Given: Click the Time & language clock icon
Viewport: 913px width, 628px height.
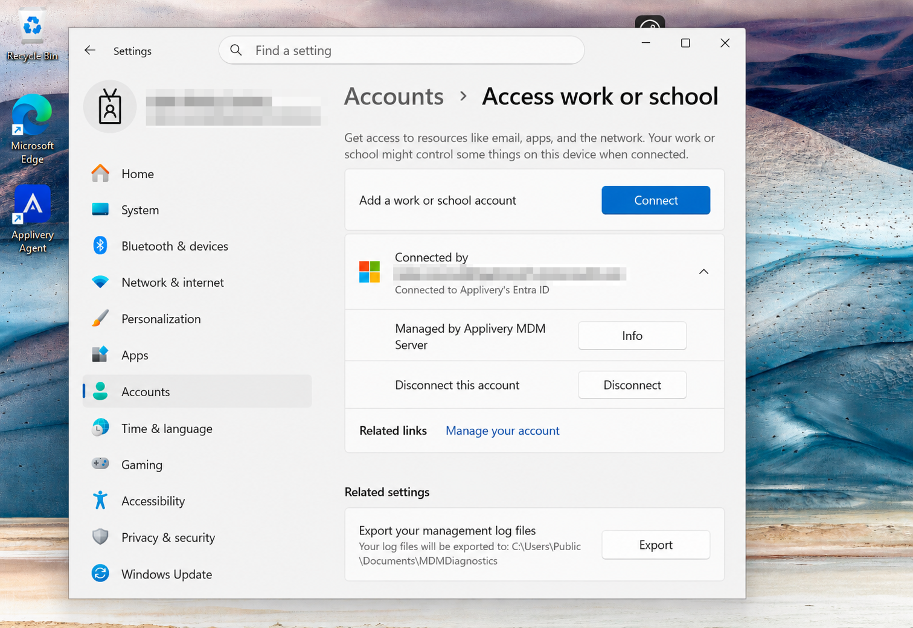Looking at the screenshot, I should pyautogui.click(x=100, y=428).
